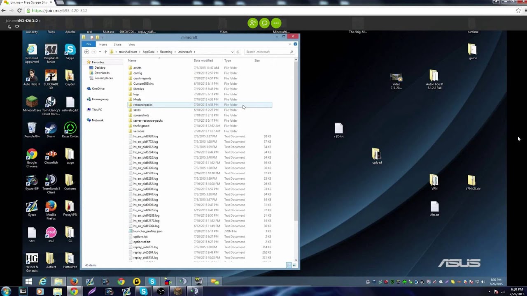The height and width of the screenshot is (296, 527).
Task: Open Gyazo GIF desktop icon
Action: [32, 182]
